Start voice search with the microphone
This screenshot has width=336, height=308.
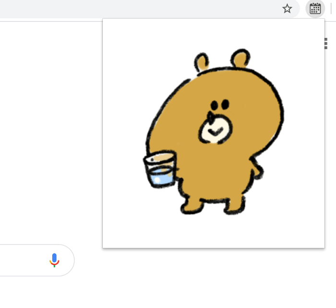coord(54,260)
